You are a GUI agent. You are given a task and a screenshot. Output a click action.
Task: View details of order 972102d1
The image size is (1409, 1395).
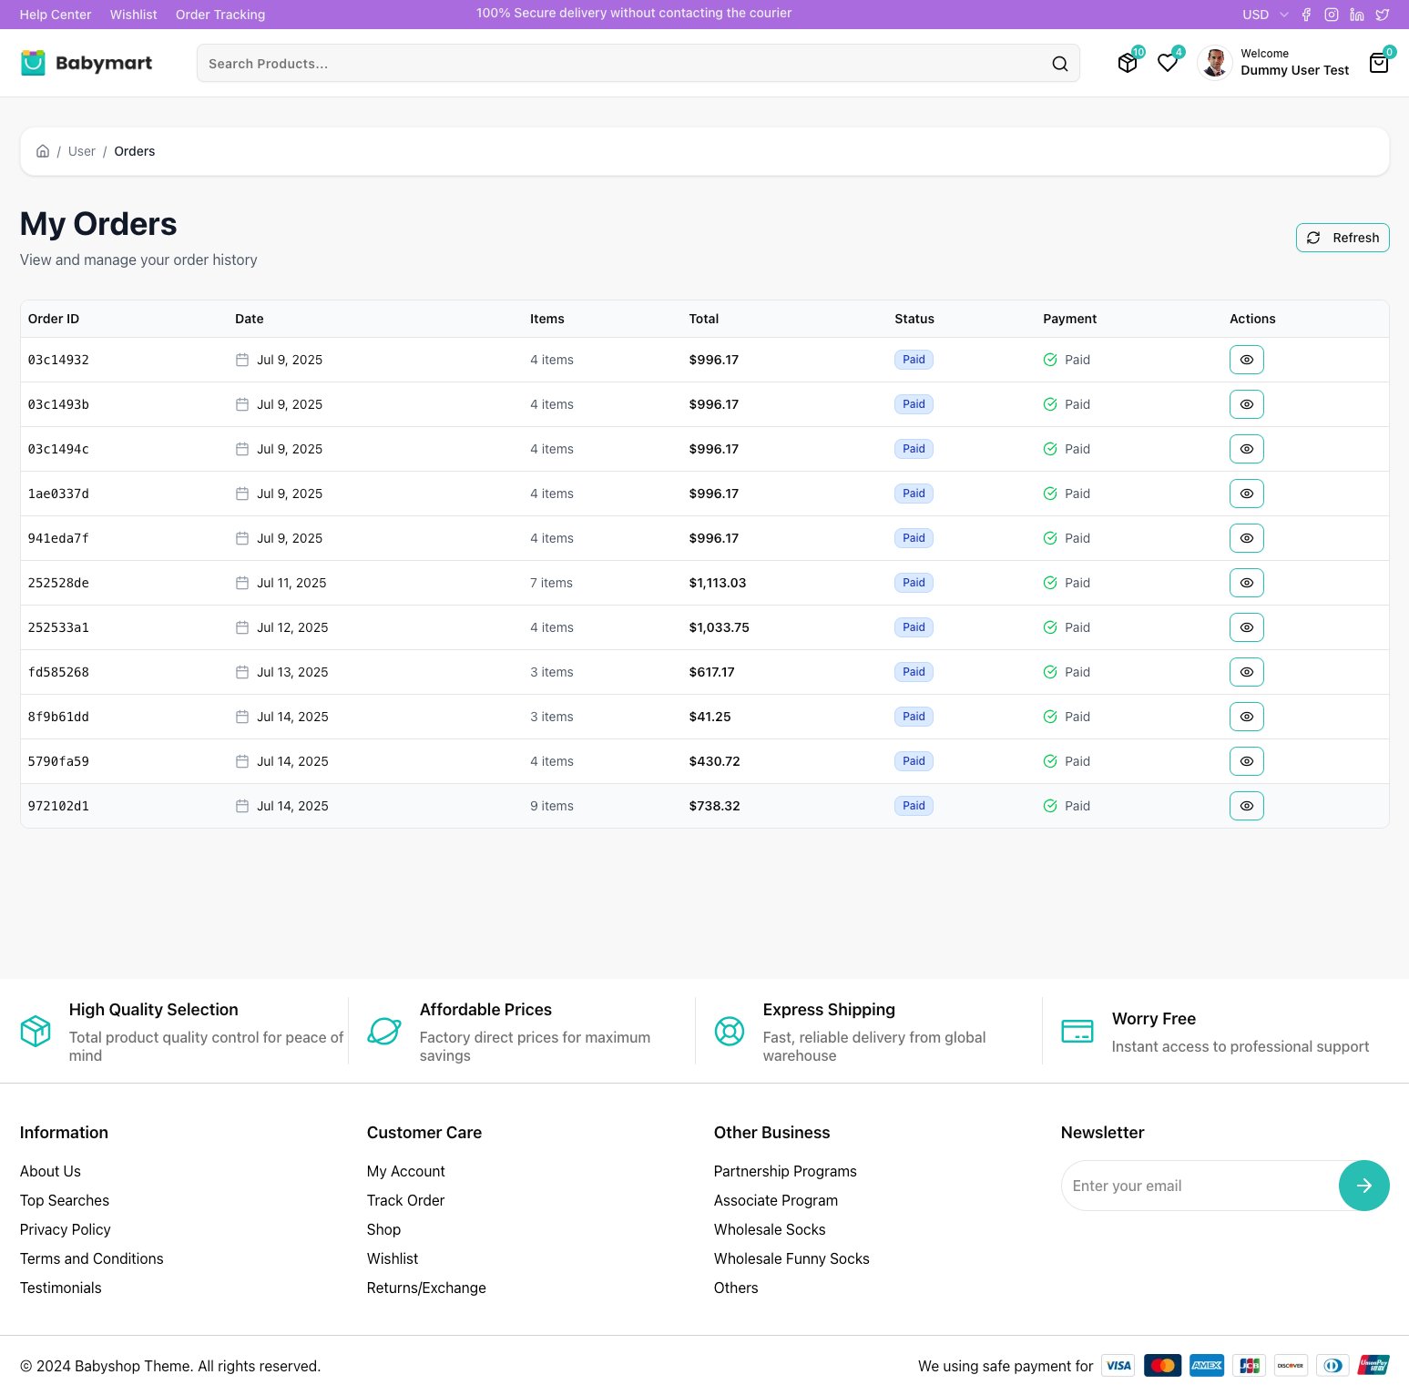click(1246, 806)
